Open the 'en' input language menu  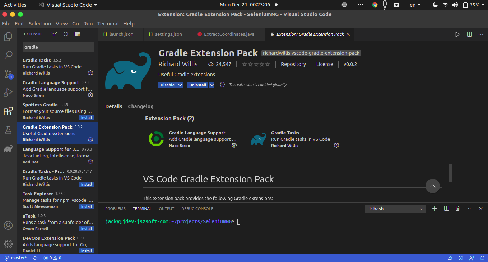click(415, 5)
